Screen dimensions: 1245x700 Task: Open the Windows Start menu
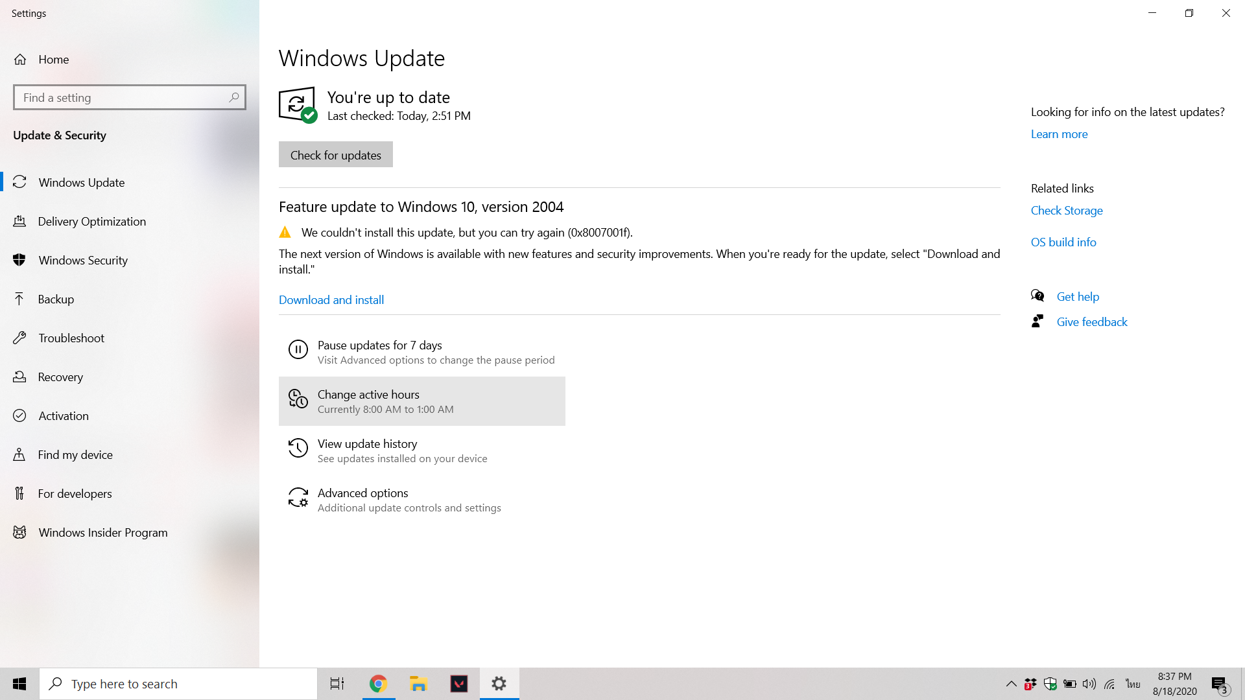click(x=19, y=684)
